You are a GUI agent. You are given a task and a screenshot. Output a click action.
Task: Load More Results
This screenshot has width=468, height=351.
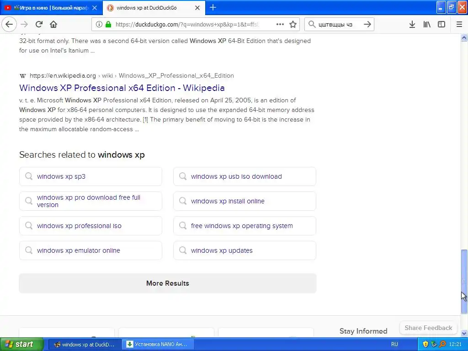[167, 283]
